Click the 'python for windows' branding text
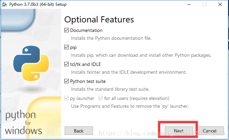 point(23,122)
